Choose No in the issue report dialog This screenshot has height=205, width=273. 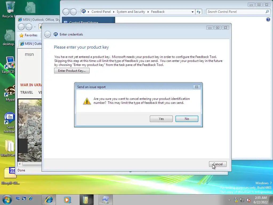187,119
